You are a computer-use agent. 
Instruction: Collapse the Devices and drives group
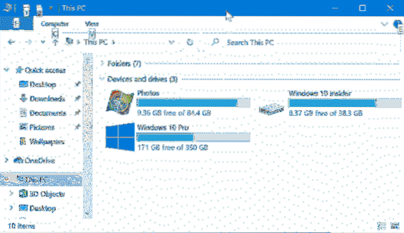click(102, 79)
